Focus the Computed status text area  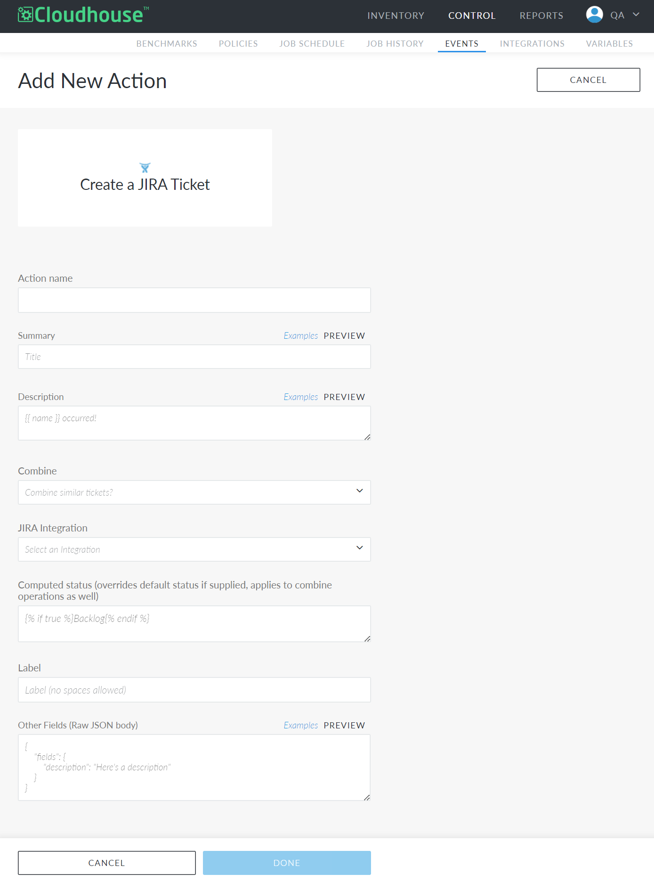pyautogui.click(x=194, y=624)
